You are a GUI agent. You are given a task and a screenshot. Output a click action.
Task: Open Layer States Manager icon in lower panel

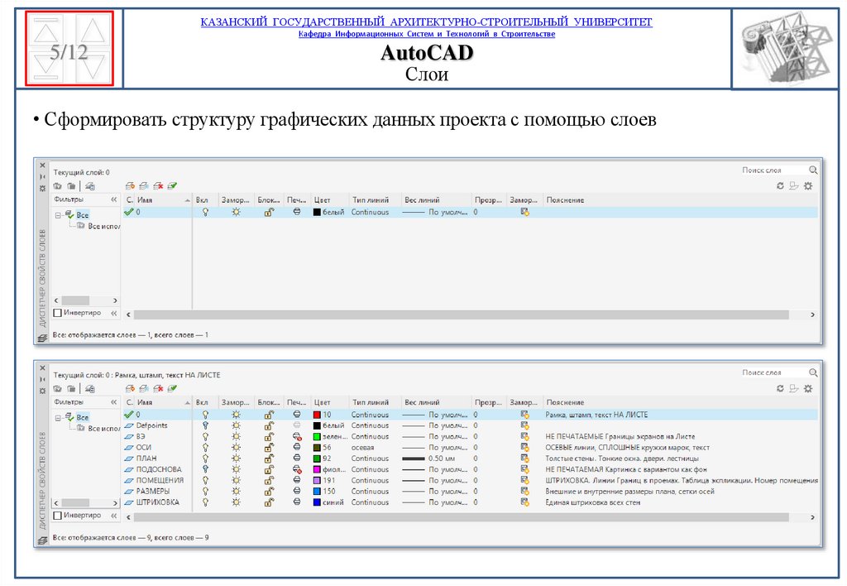(89, 388)
